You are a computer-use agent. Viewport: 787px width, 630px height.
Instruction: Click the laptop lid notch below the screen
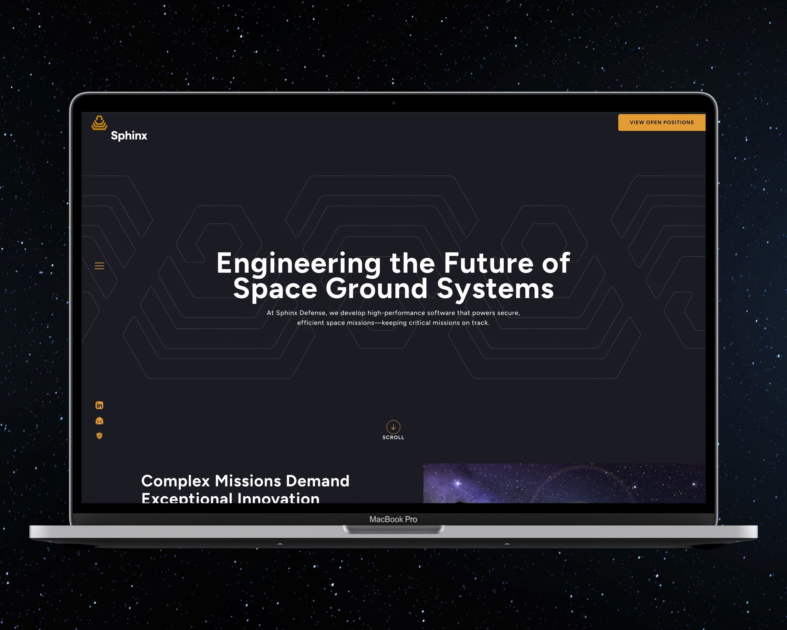click(393, 529)
